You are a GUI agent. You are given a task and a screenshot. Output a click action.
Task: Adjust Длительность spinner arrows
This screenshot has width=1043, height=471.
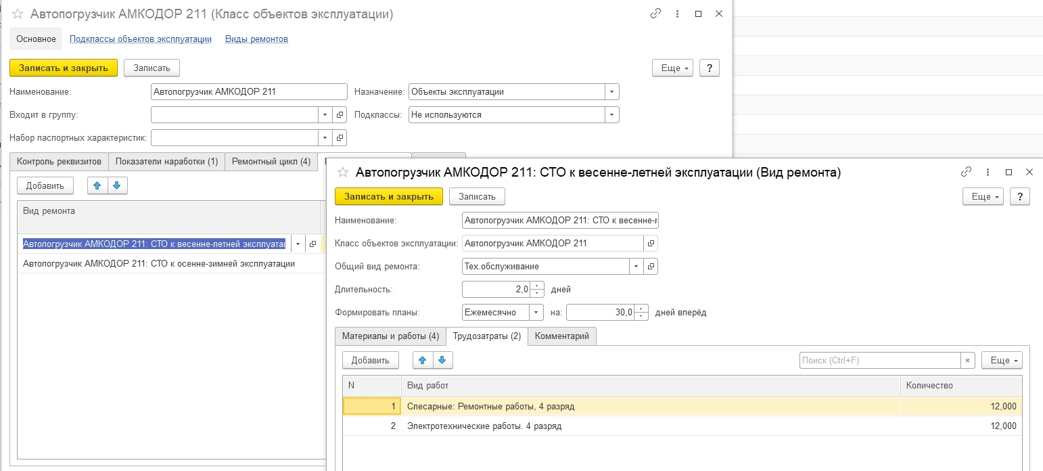coord(536,290)
